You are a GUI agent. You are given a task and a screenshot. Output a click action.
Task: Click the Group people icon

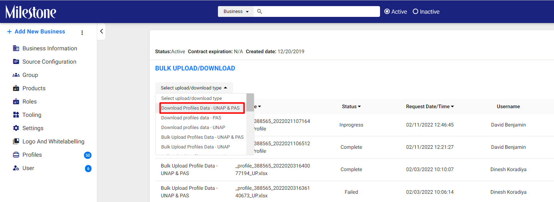point(16,75)
